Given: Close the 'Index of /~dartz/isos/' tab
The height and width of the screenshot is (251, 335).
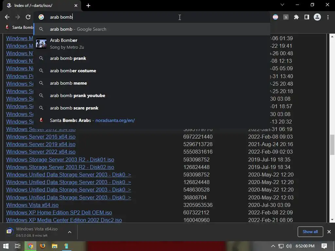Looking at the screenshot, I should pyautogui.click(x=76, y=6).
